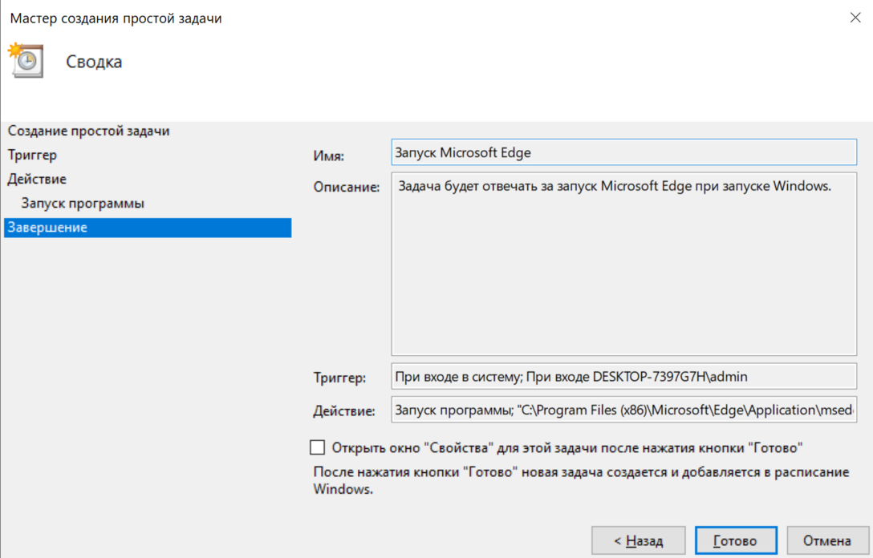873x558 pixels.
Task: Click the Действие field with the Edge path
Action: click(623, 410)
